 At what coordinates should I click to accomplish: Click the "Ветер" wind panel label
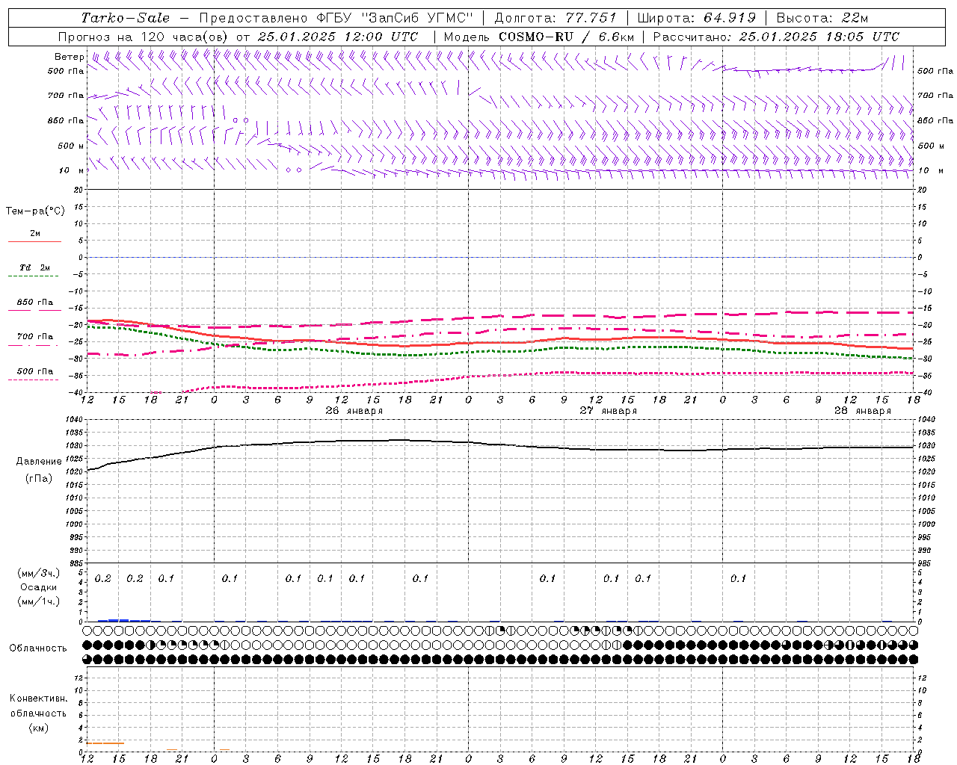point(69,57)
